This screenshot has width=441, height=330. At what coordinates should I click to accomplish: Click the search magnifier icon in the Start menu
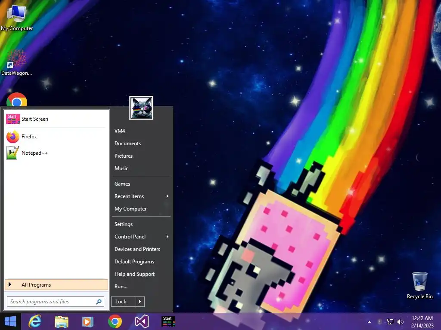point(99,302)
